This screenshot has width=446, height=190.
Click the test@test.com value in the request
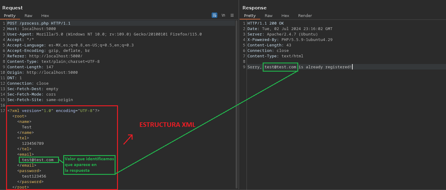coord(38,160)
